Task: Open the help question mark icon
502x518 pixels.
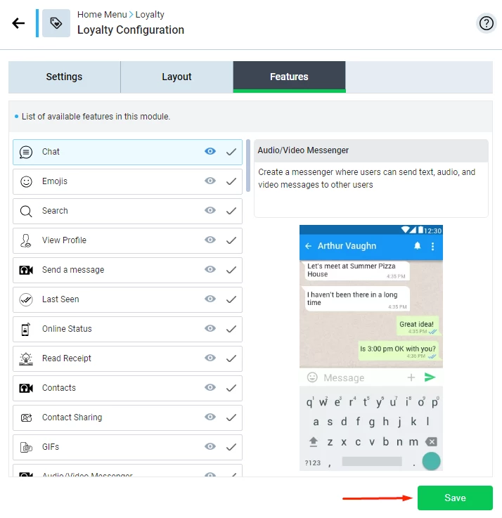Action: pyautogui.click(x=486, y=23)
